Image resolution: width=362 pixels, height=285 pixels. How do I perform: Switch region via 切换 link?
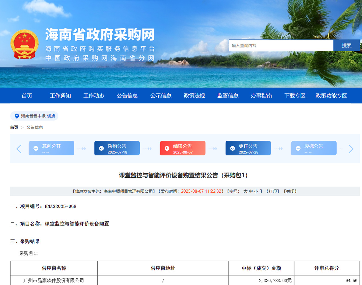pyautogui.click(x=51, y=116)
